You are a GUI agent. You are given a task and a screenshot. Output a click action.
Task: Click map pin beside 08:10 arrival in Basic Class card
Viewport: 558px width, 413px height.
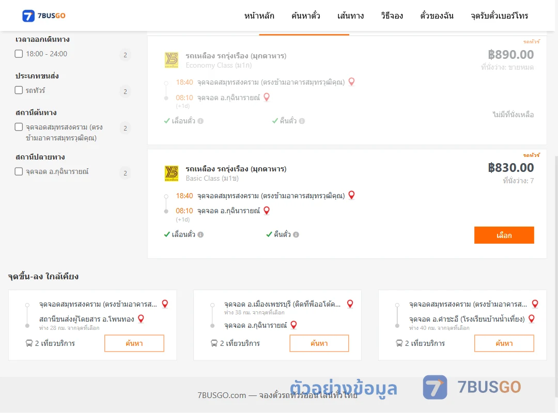(x=267, y=211)
